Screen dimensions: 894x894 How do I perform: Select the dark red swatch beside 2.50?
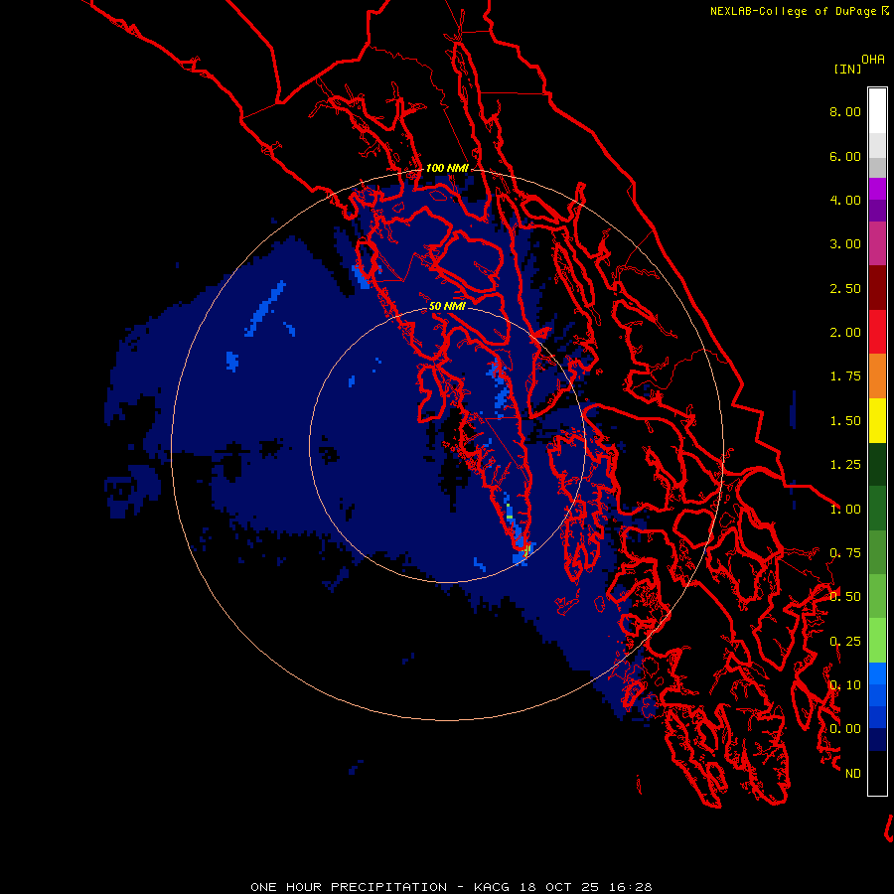(x=877, y=288)
